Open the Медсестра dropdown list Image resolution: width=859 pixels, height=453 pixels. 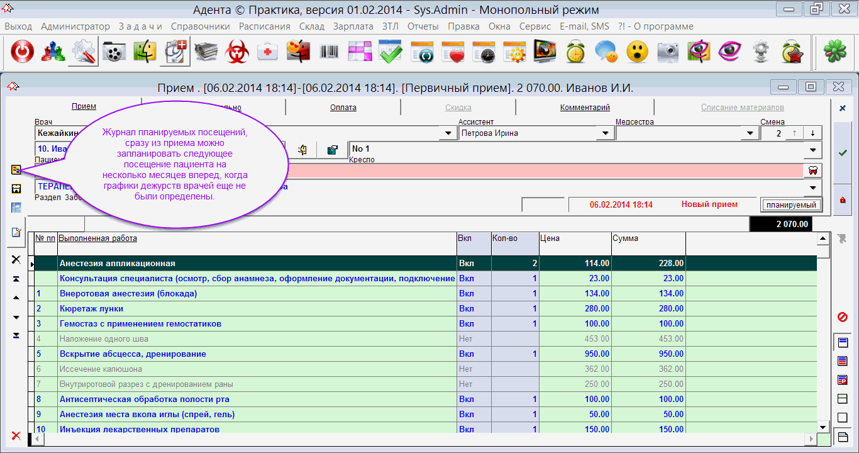(749, 133)
